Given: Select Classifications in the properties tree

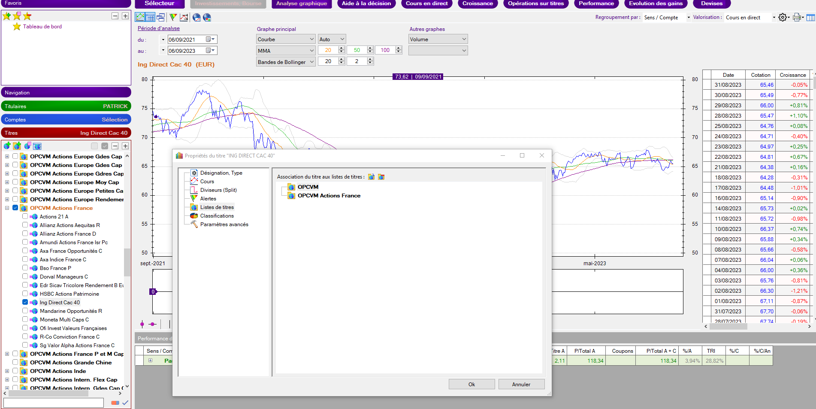Looking at the screenshot, I should [x=217, y=216].
